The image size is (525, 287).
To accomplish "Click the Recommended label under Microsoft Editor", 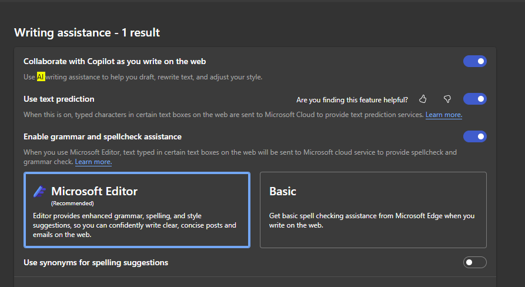I will click(x=72, y=203).
